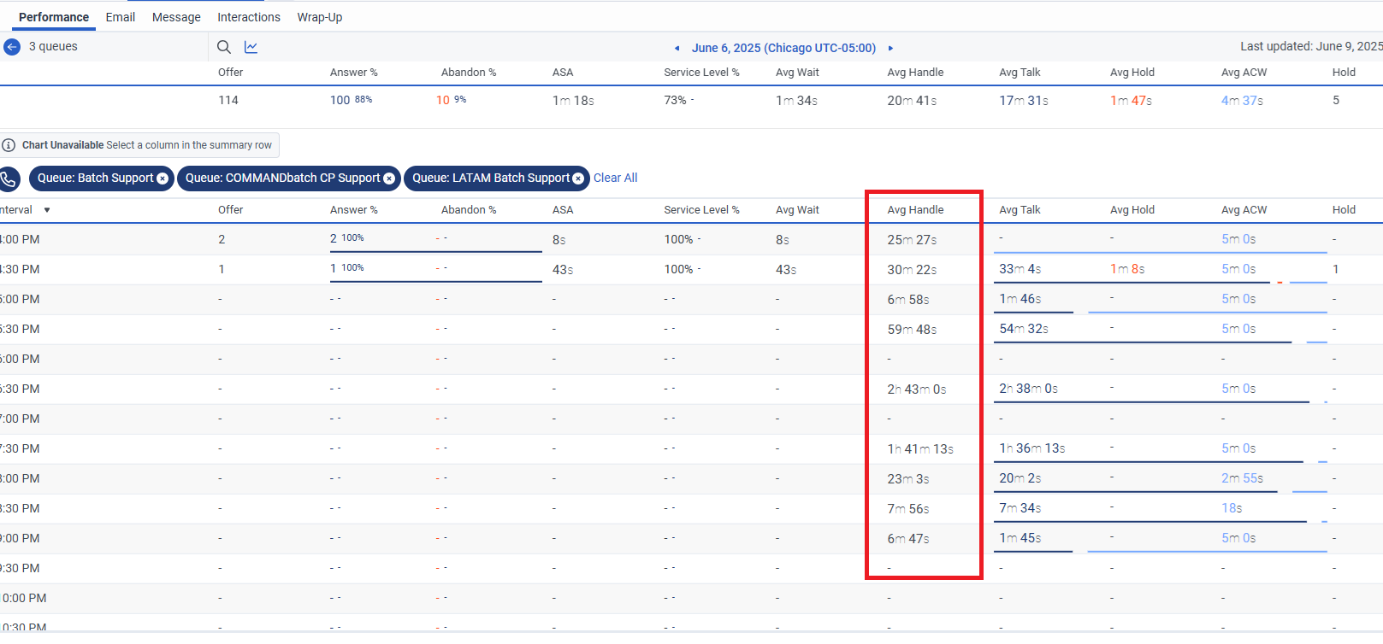Click the info icon beside Chart Unavailable
Image resolution: width=1383 pixels, height=644 pixels.
coord(9,145)
